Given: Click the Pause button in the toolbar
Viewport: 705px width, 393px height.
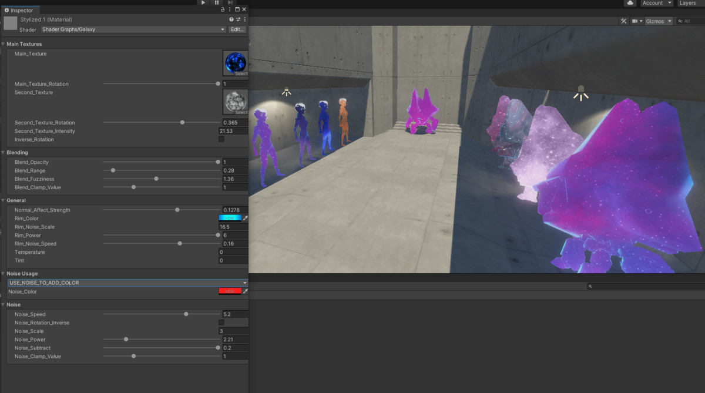Looking at the screenshot, I should point(217,3).
